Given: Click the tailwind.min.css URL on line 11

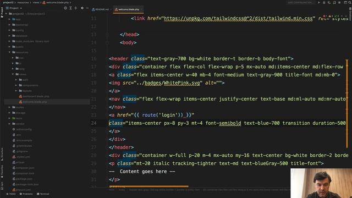Looking at the screenshot, I should click(x=238, y=18).
